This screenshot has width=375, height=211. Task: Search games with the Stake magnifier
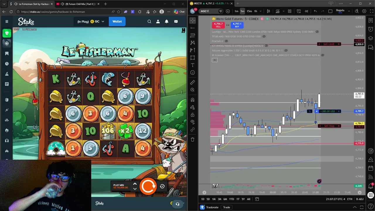149,21
